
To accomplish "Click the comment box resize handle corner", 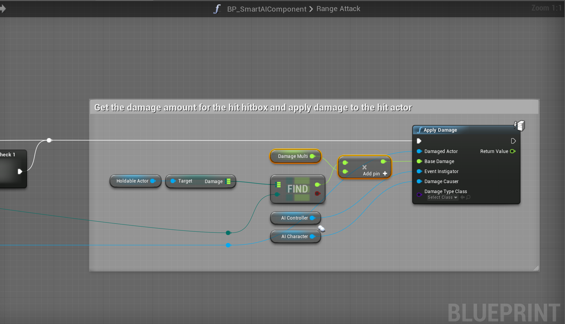I will (536, 268).
